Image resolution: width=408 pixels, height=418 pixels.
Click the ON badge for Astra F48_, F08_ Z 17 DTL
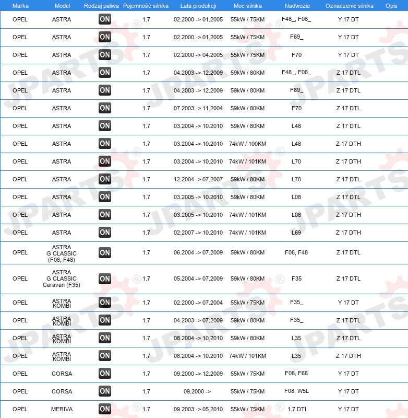click(104, 73)
